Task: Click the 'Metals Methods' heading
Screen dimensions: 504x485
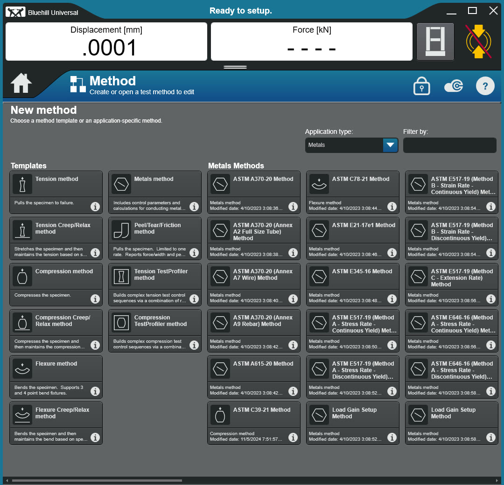Action: [236, 166]
